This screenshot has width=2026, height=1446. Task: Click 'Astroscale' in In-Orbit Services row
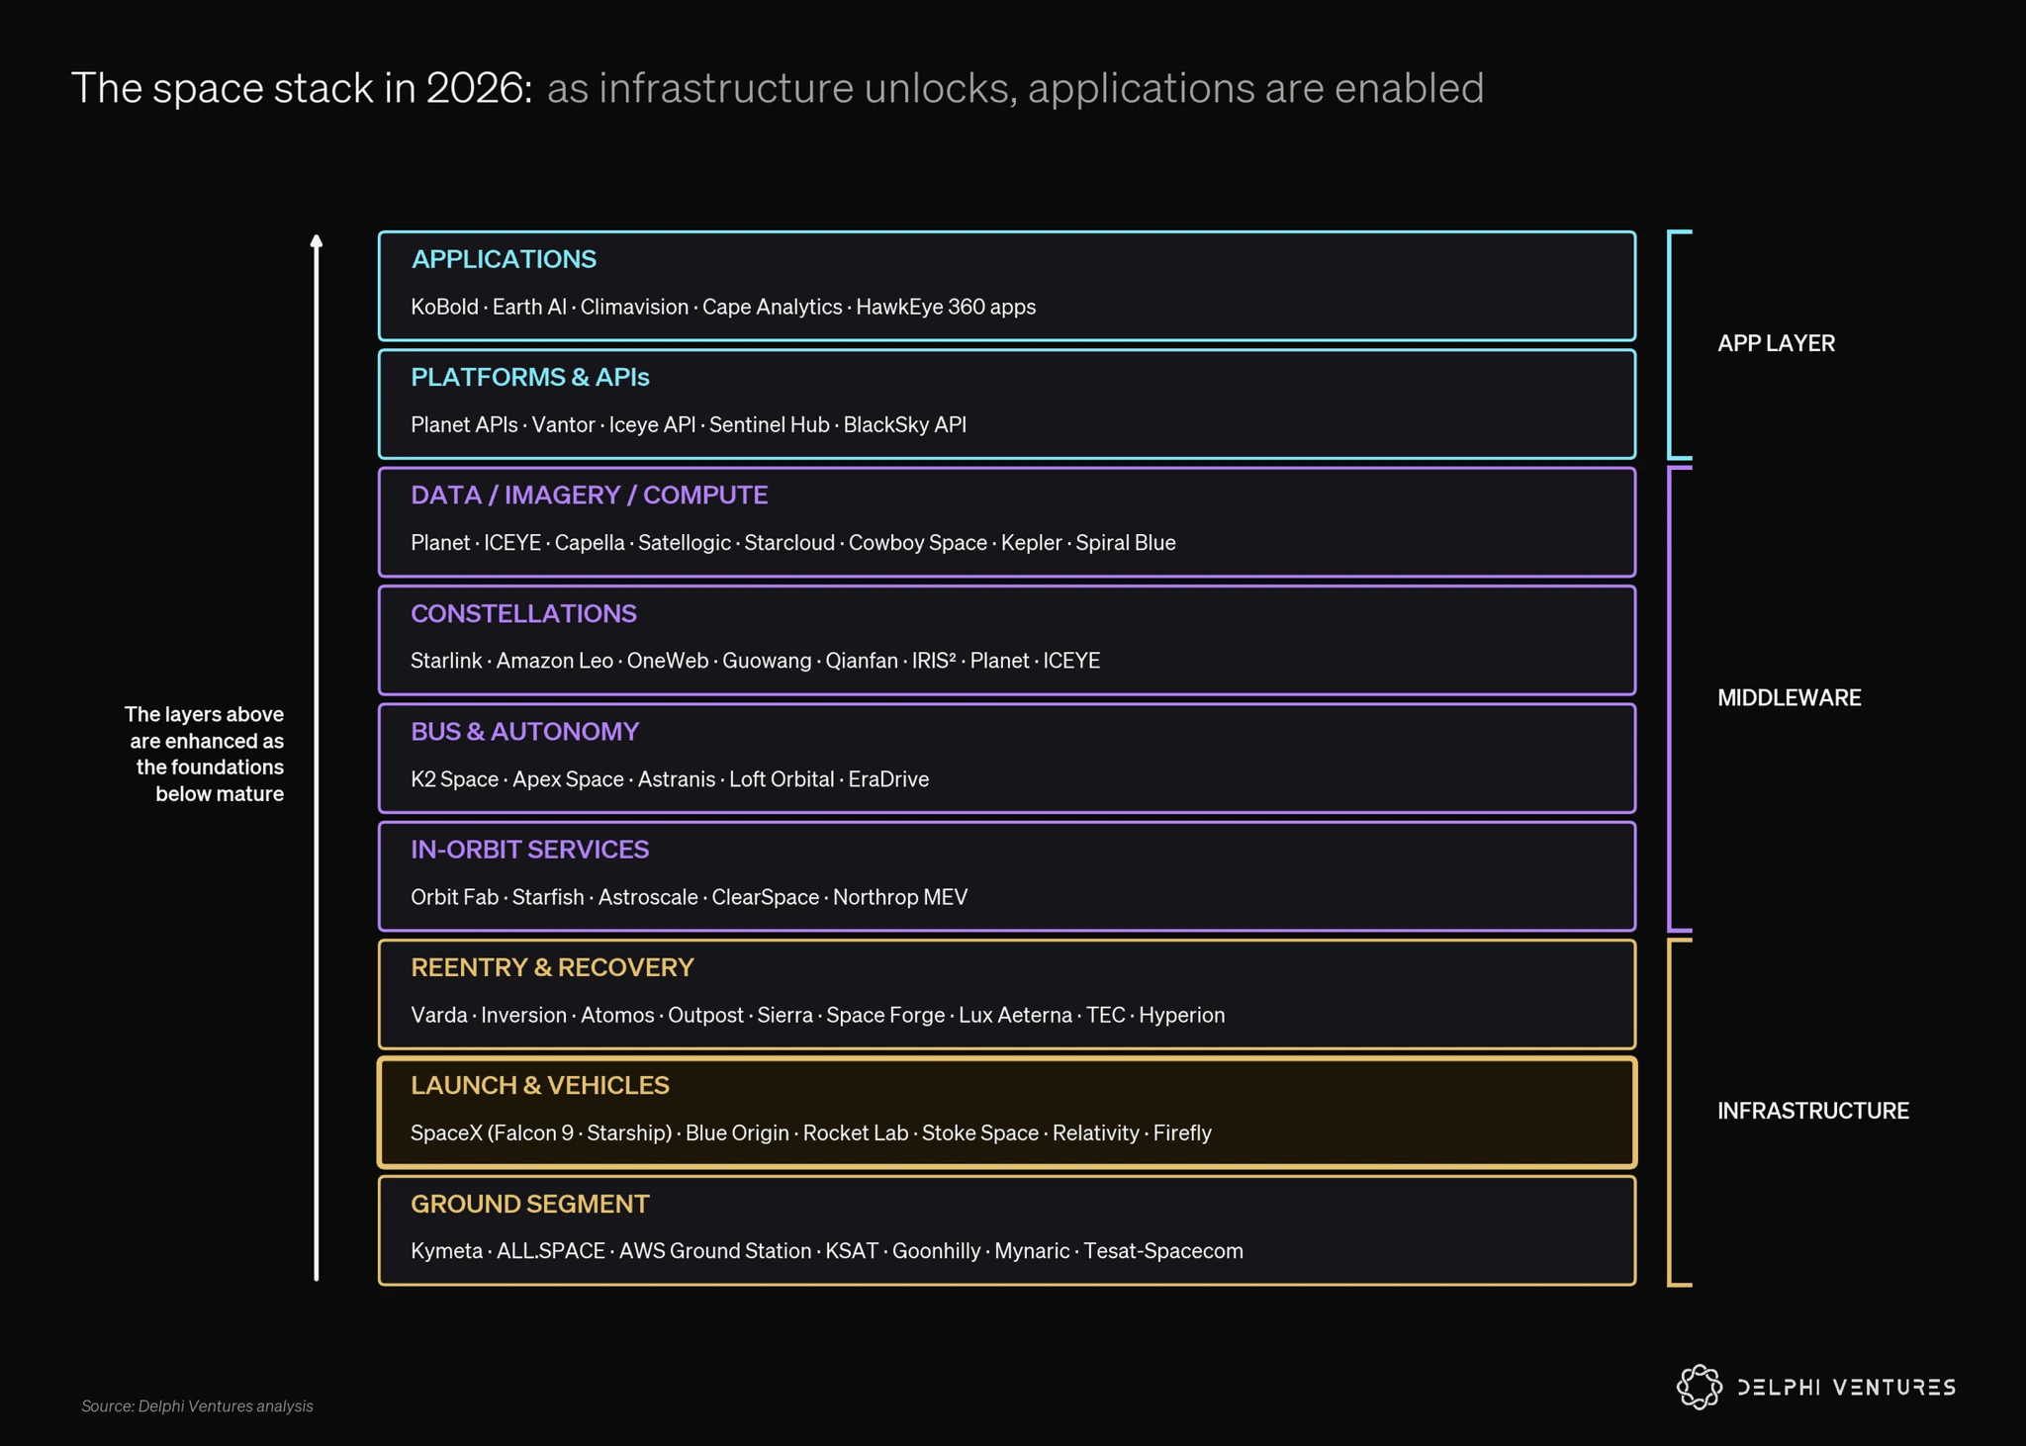coord(648,897)
